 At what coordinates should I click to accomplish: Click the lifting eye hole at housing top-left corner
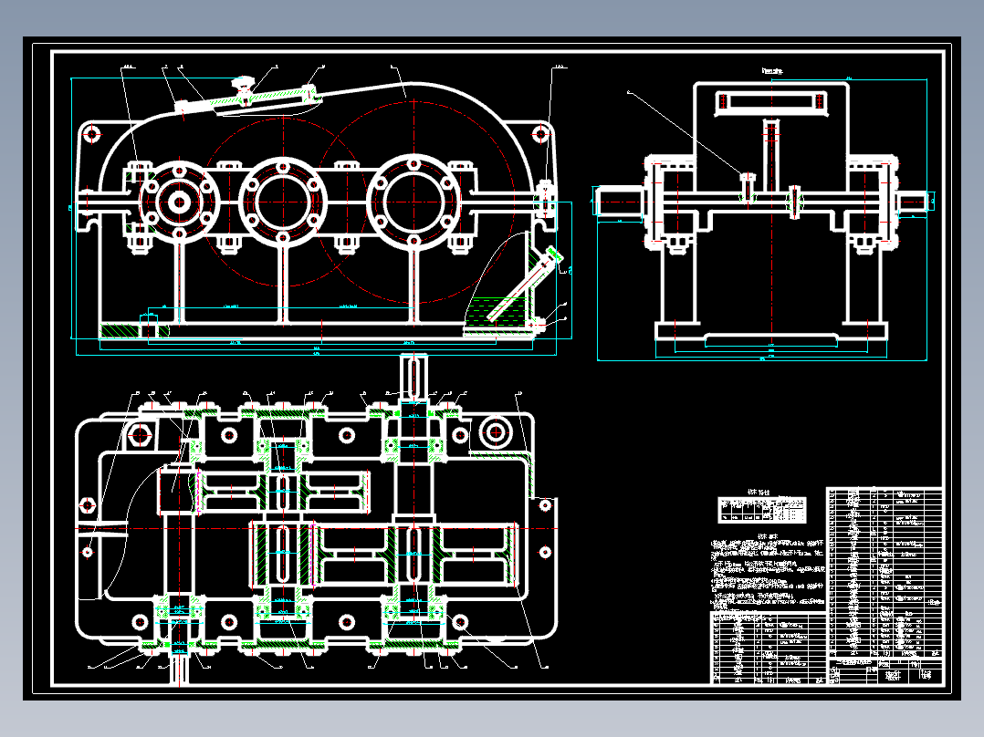click(x=93, y=133)
